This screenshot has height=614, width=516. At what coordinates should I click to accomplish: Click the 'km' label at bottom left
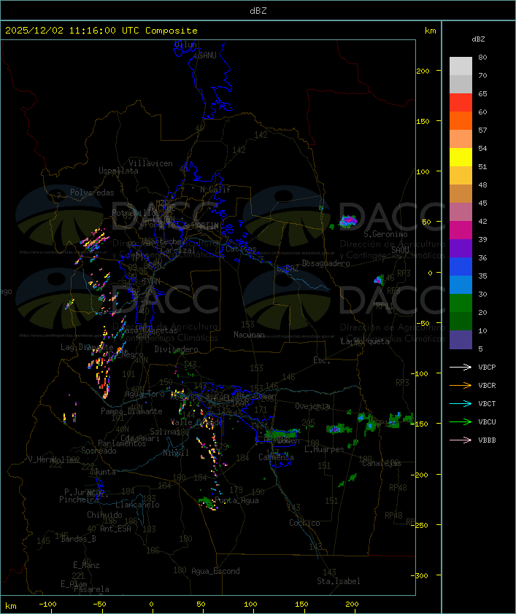pos(11,606)
